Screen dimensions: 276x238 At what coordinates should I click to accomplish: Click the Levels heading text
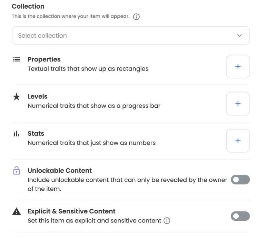point(38,96)
